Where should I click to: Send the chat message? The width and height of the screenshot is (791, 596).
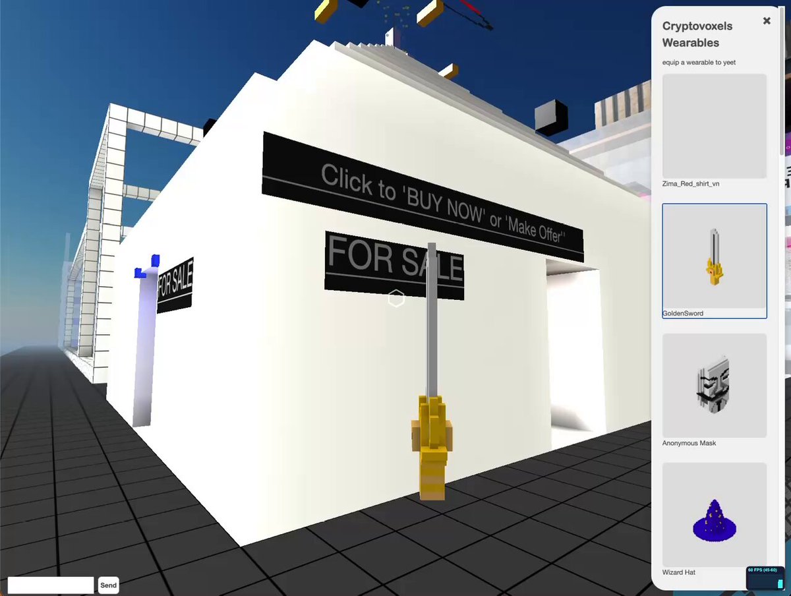click(x=108, y=585)
